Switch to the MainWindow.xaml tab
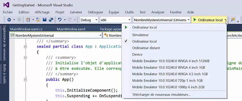This screenshot has height=101, width=242. point(71,29)
